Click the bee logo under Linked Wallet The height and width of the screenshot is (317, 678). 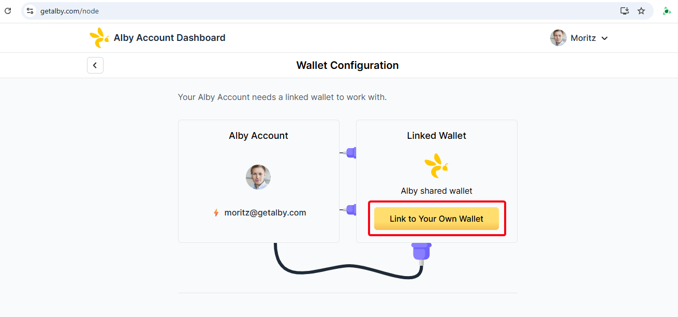click(x=436, y=166)
